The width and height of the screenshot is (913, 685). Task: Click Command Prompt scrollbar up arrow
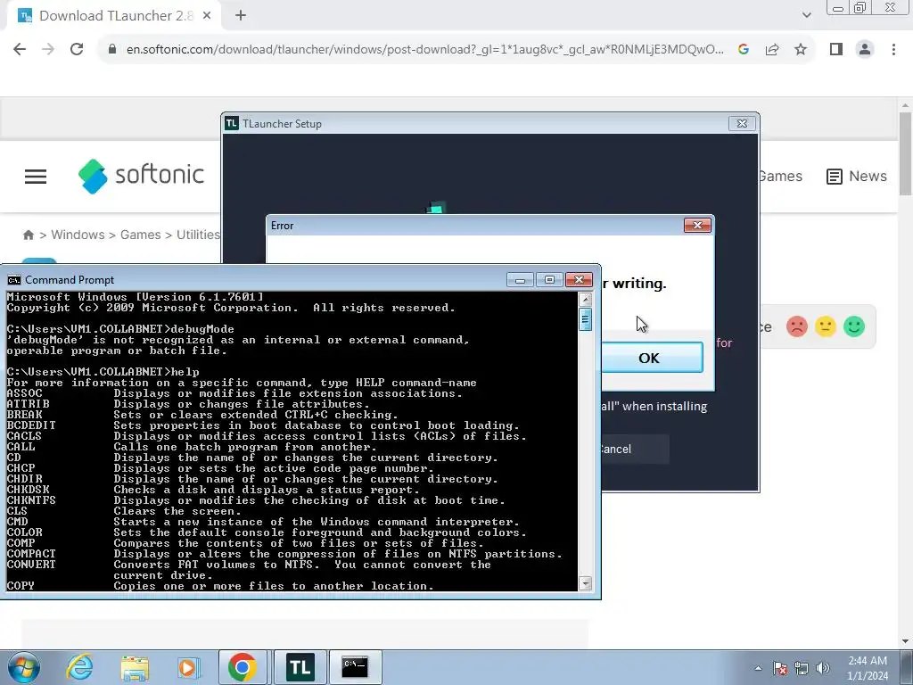coord(585,300)
